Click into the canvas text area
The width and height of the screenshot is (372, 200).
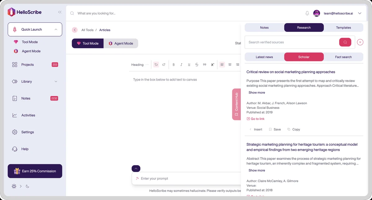point(185,80)
